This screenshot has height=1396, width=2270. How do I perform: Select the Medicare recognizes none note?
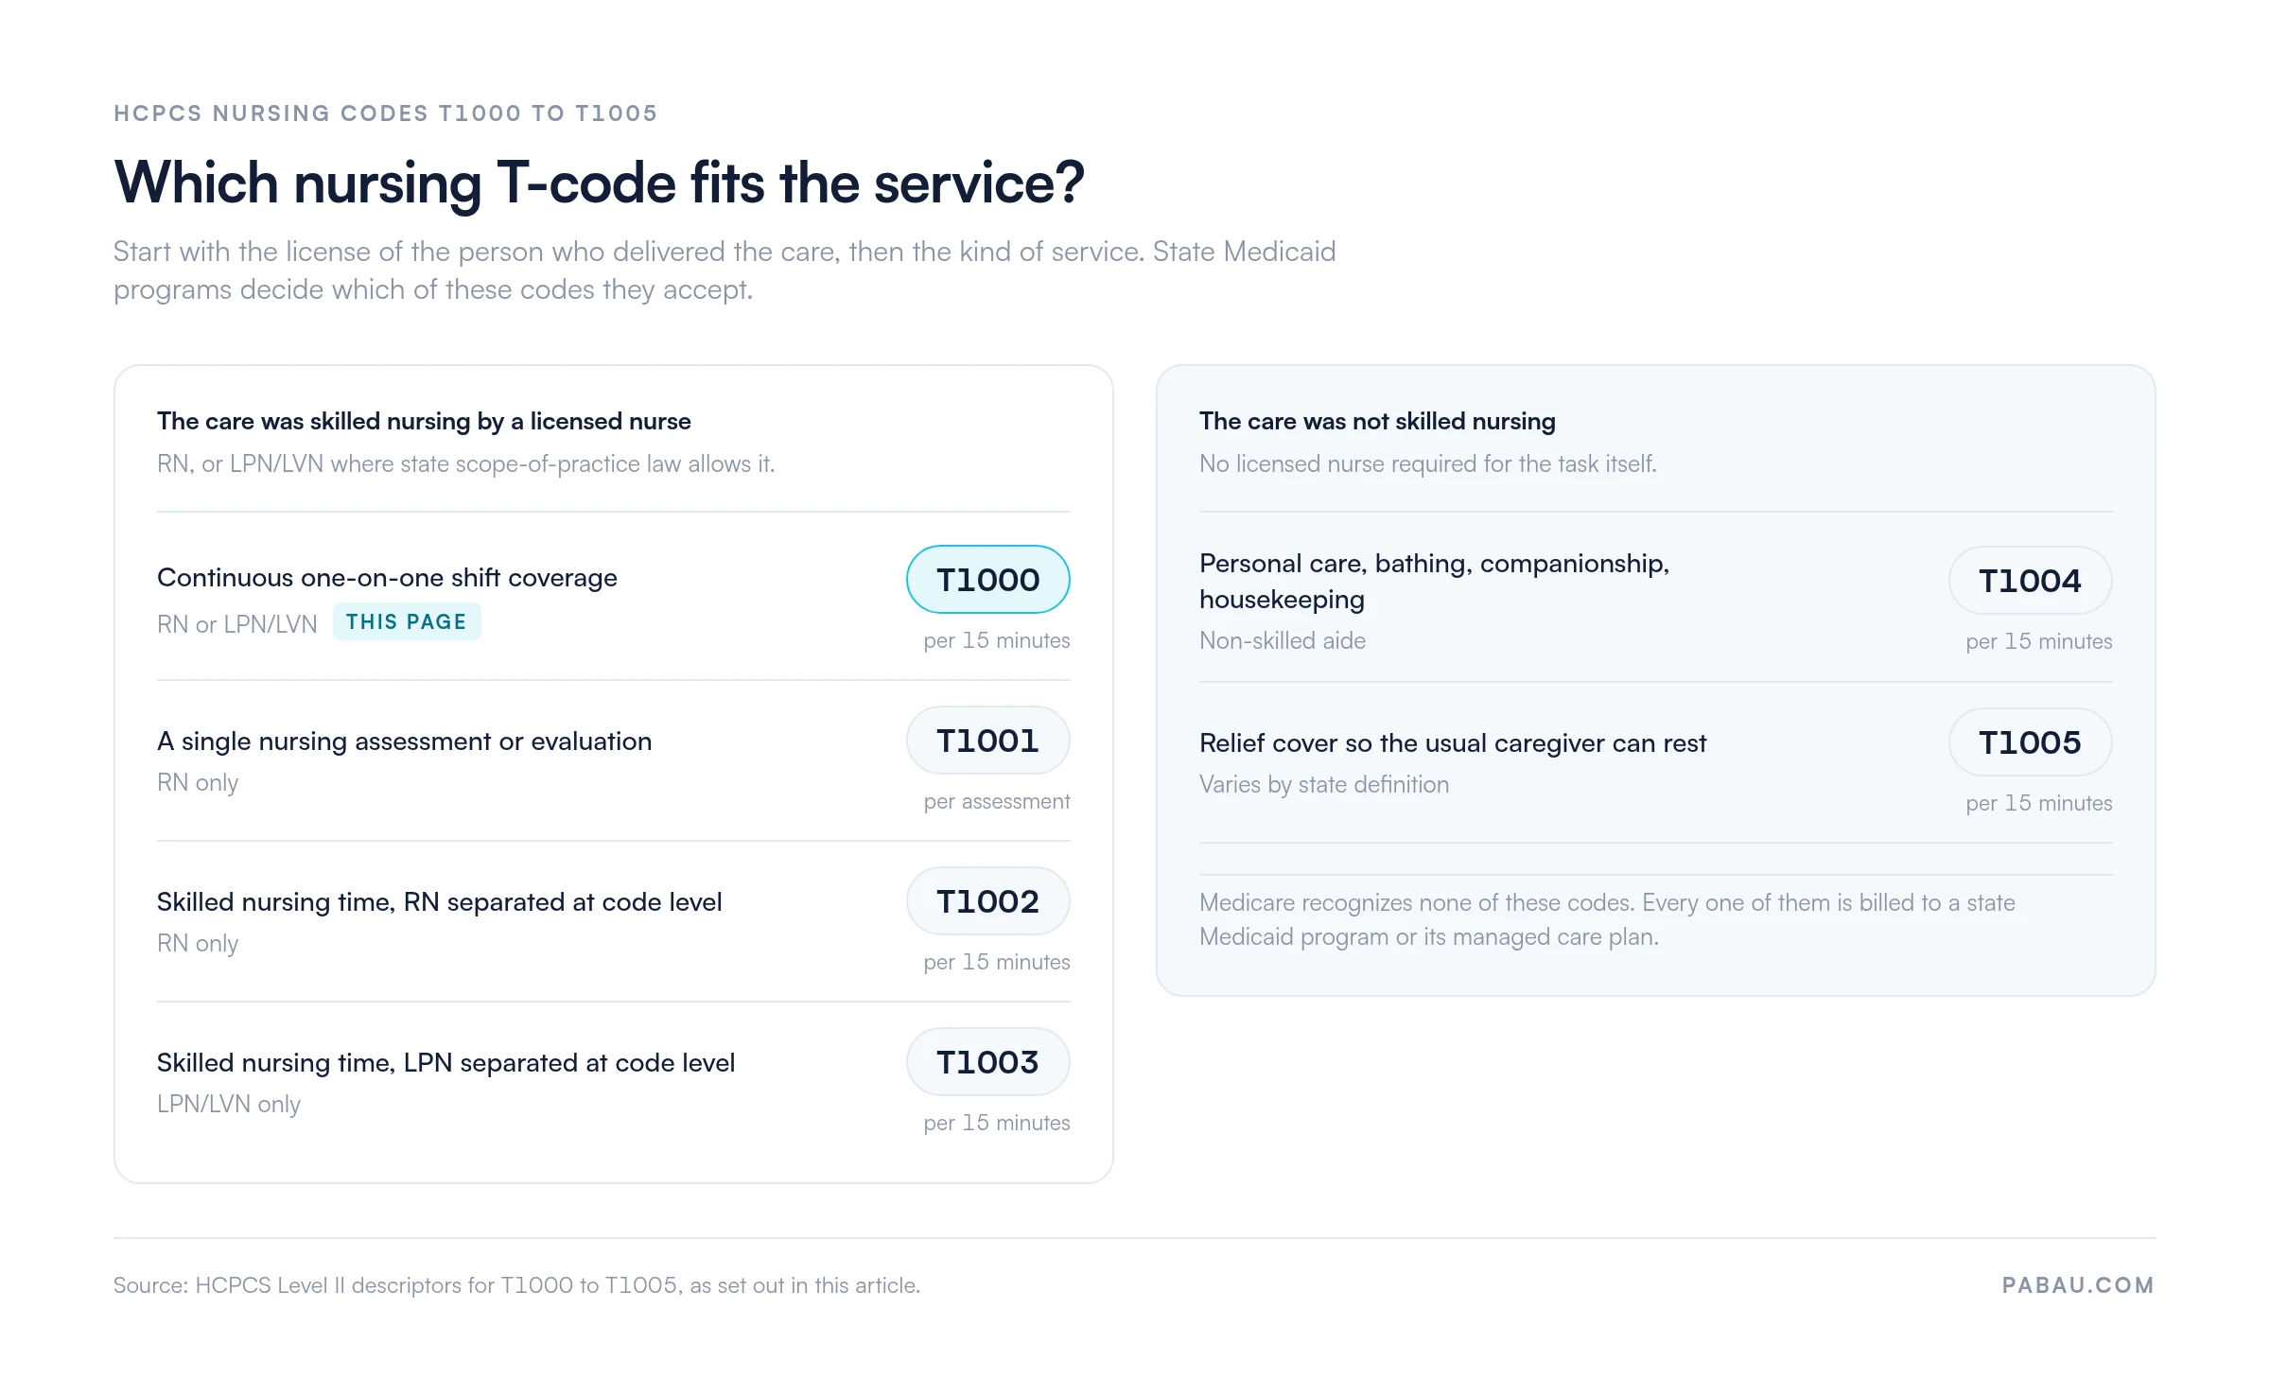pos(1607,919)
